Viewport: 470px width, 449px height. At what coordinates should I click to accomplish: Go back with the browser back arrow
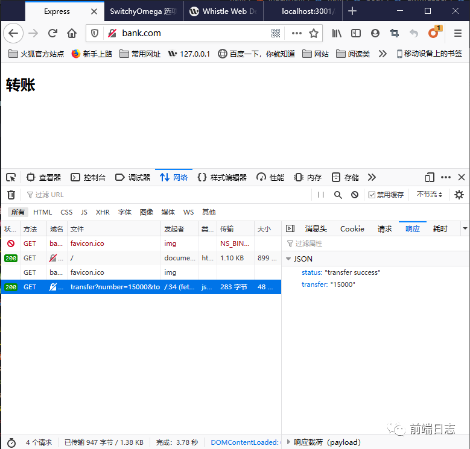click(13, 33)
